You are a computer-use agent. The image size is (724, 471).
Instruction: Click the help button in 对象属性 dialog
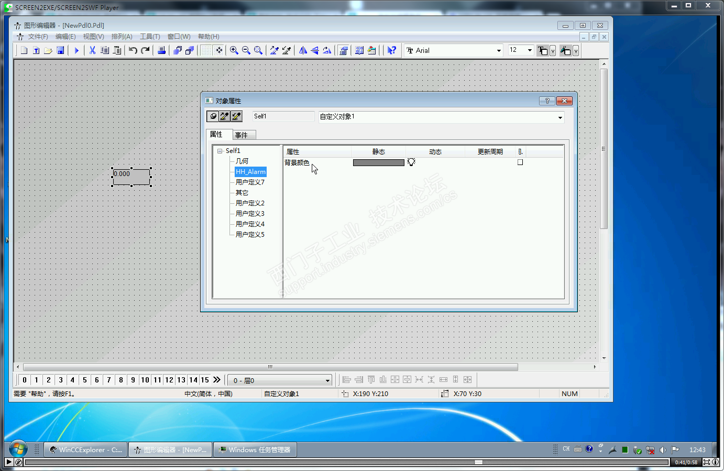point(547,101)
